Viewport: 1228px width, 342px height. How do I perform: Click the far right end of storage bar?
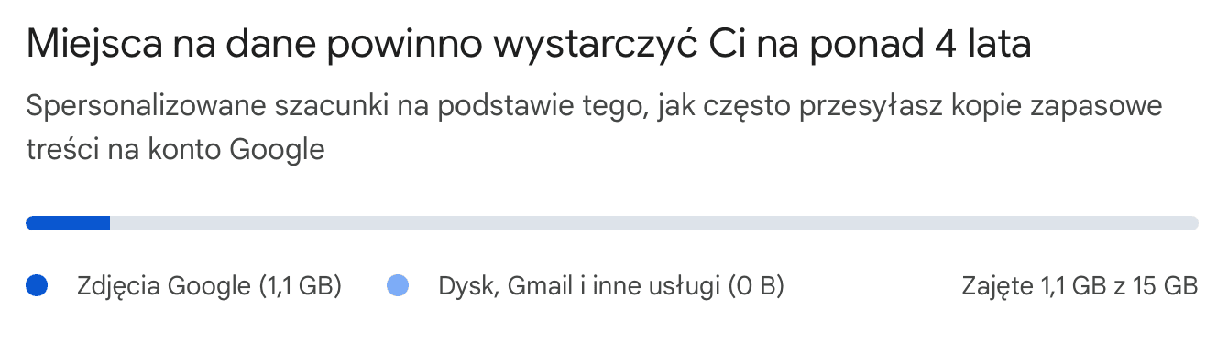1193,223
